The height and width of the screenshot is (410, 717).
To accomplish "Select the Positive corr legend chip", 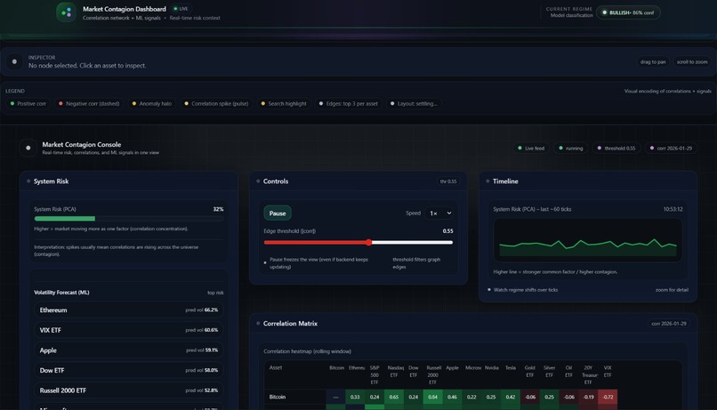I will (x=28, y=104).
